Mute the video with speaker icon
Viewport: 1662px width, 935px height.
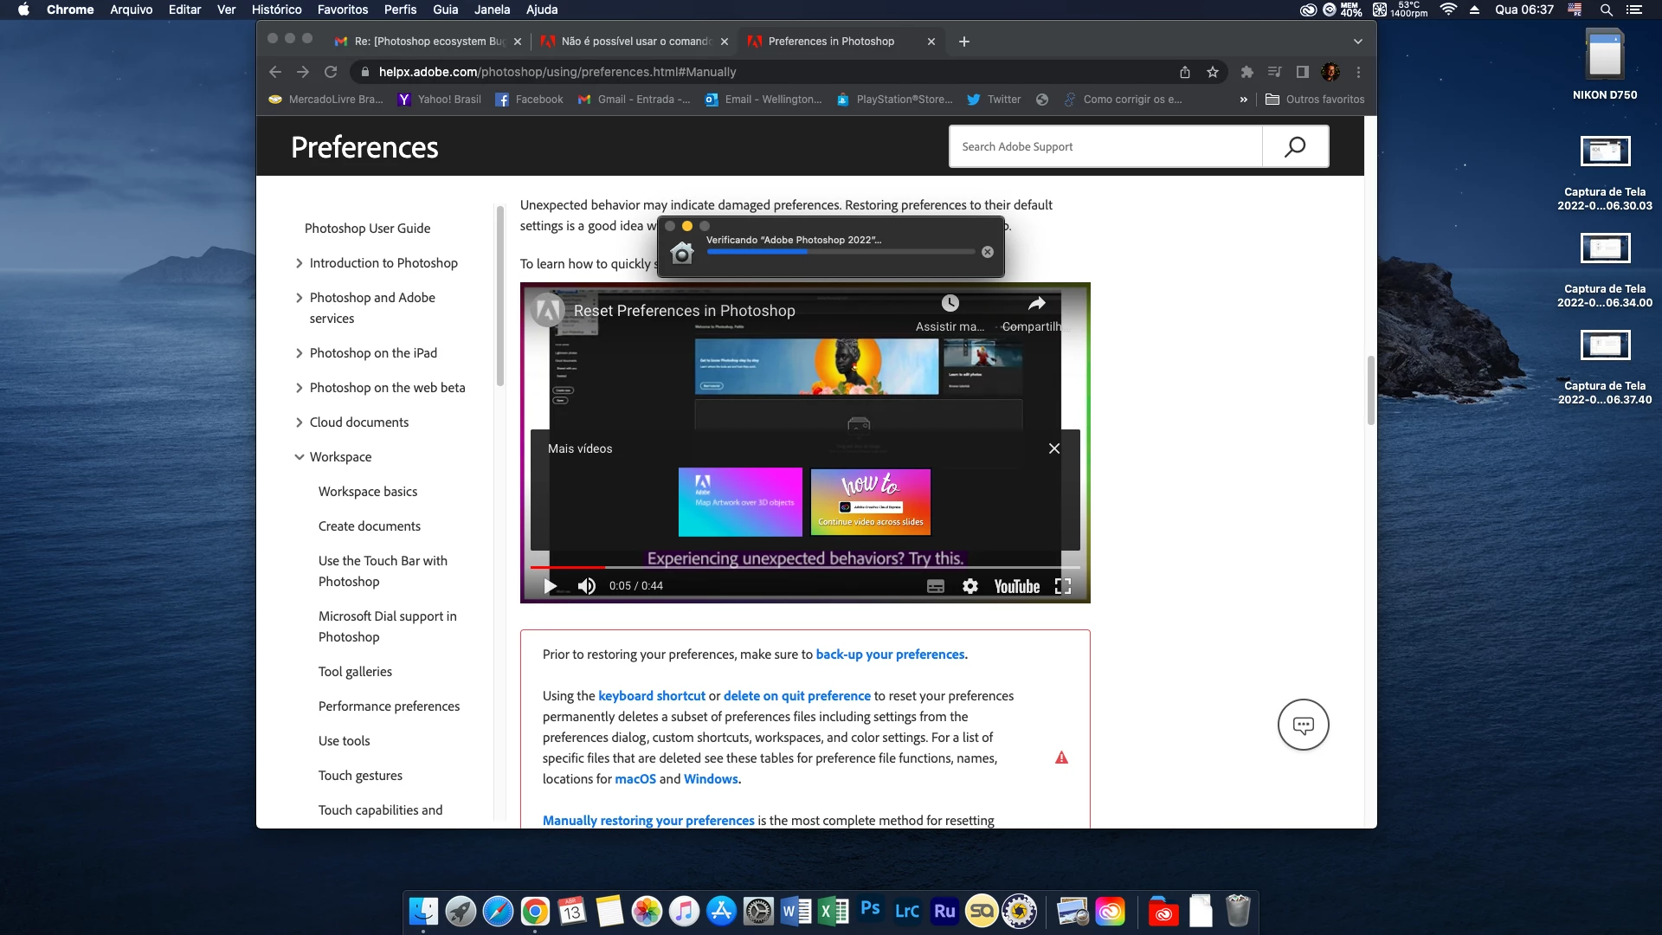pyautogui.click(x=587, y=586)
